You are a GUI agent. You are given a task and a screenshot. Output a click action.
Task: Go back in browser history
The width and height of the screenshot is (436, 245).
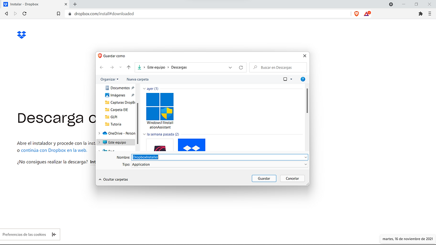(6, 14)
